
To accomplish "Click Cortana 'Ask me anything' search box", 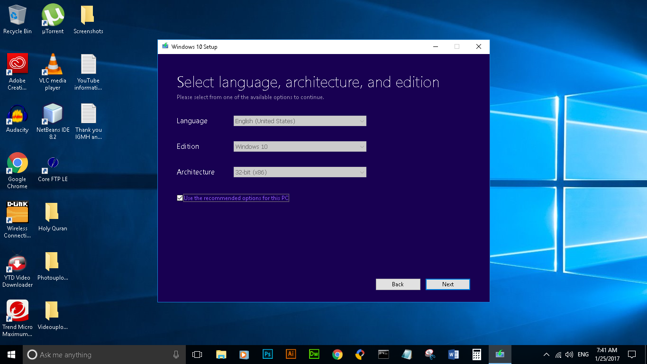I will tap(104, 355).
